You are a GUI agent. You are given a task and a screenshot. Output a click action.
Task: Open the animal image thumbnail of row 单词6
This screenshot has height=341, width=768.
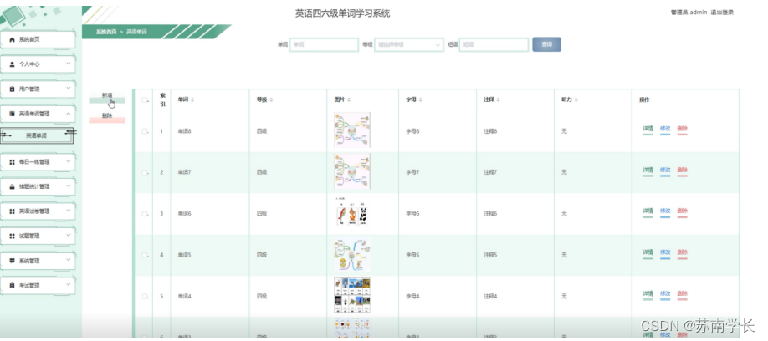pos(352,213)
